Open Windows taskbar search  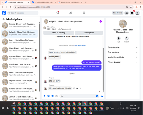tap(8, 108)
